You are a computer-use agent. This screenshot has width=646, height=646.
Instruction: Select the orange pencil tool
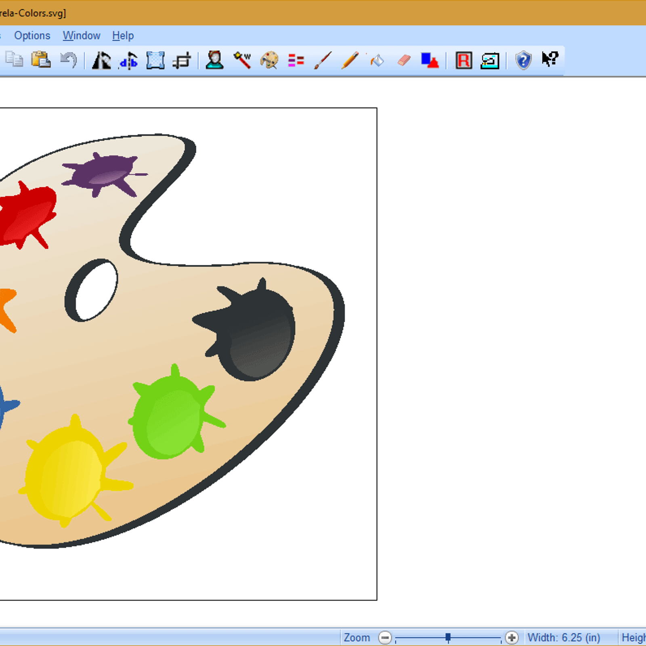pos(350,61)
